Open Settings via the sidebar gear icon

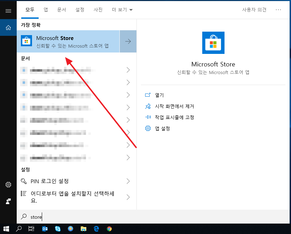[8, 185]
